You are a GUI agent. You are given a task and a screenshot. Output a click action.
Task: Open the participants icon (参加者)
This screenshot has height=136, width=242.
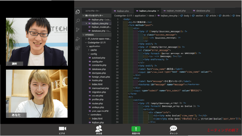point(99,129)
